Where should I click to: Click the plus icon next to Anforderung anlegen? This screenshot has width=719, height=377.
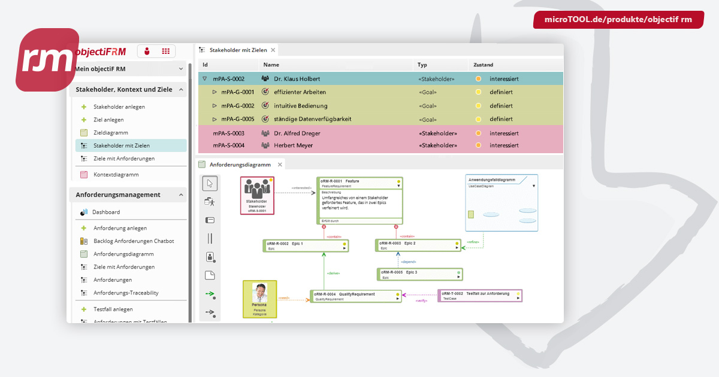click(84, 228)
